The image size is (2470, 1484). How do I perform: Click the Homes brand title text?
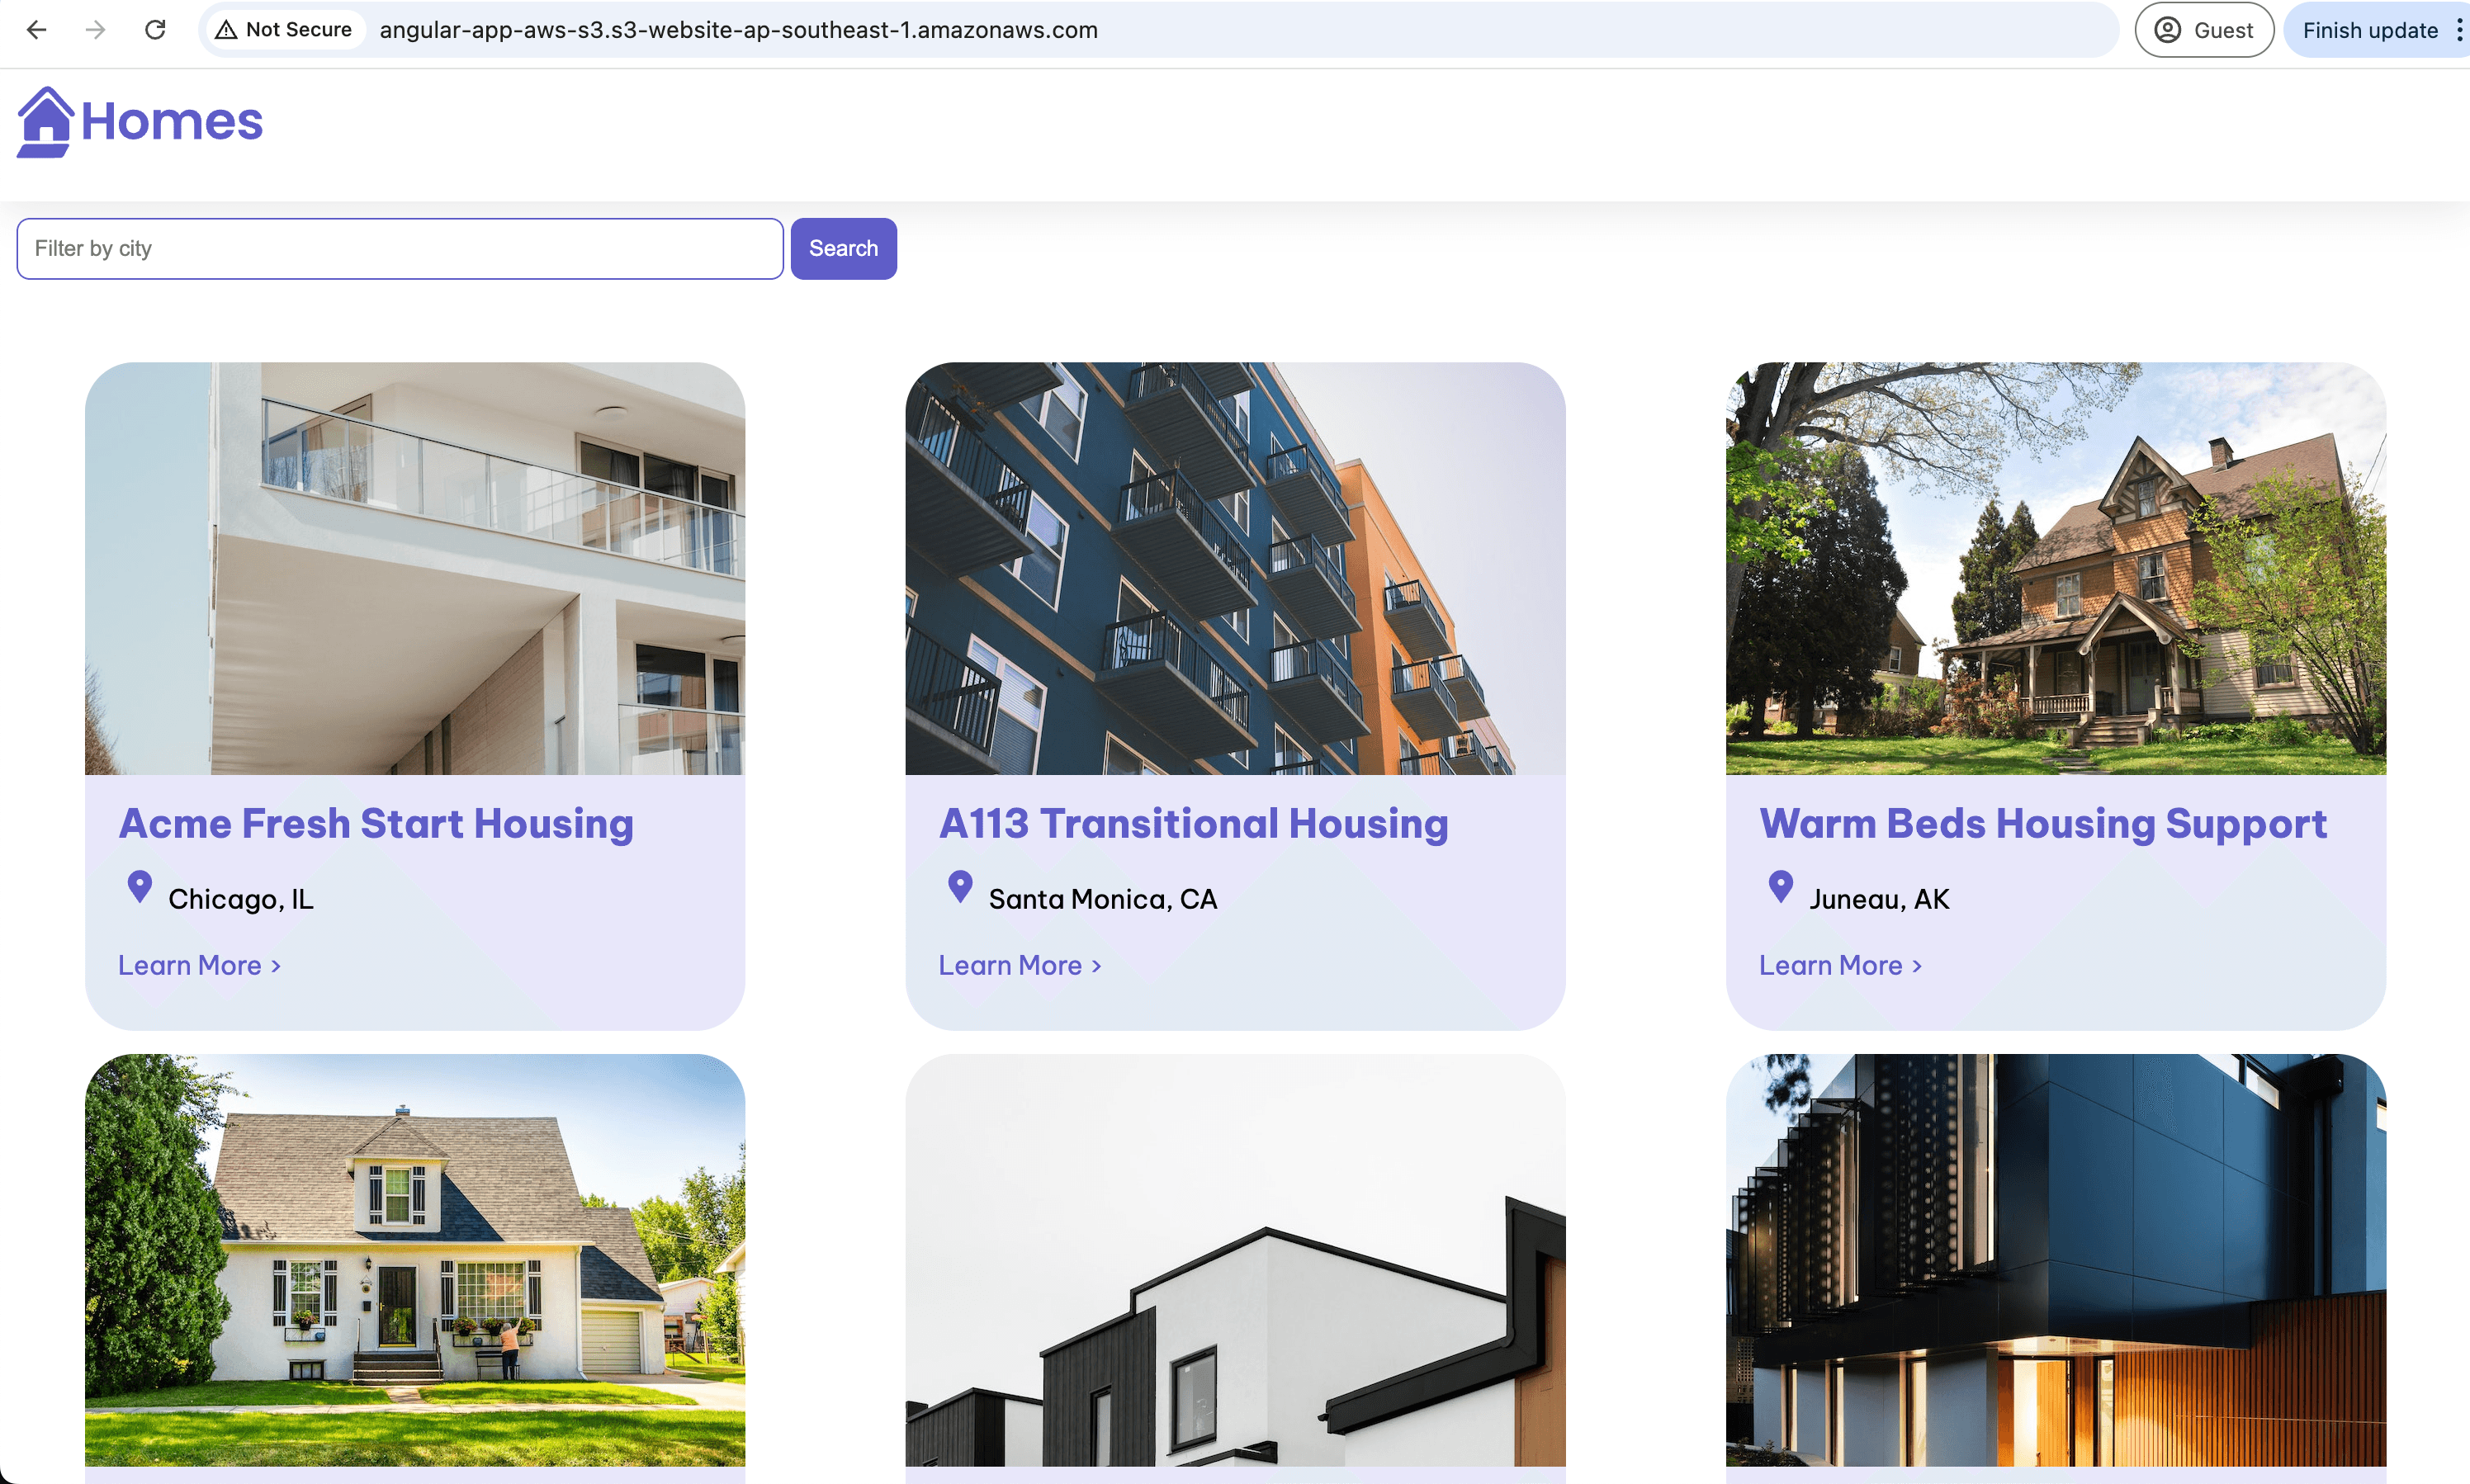point(172,122)
